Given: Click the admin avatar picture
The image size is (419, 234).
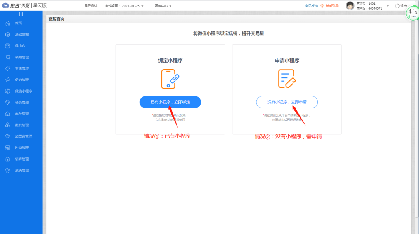Looking at the screenshot, I should click(350, 5).
